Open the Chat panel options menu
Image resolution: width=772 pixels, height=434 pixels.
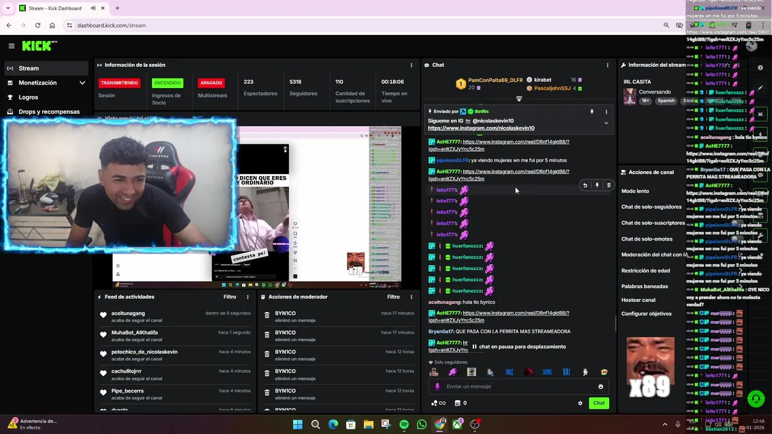pos(607,65)
